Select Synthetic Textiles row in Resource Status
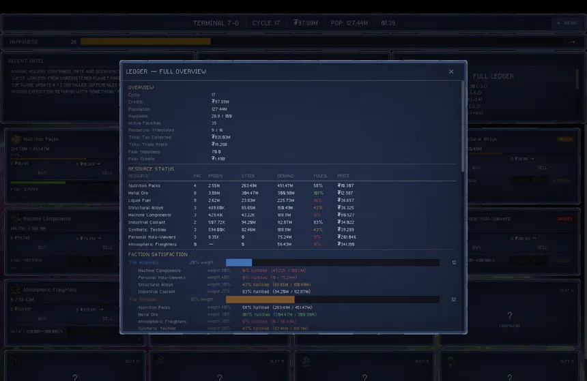Viewport: 587px width, 381px height. (292, 230)
